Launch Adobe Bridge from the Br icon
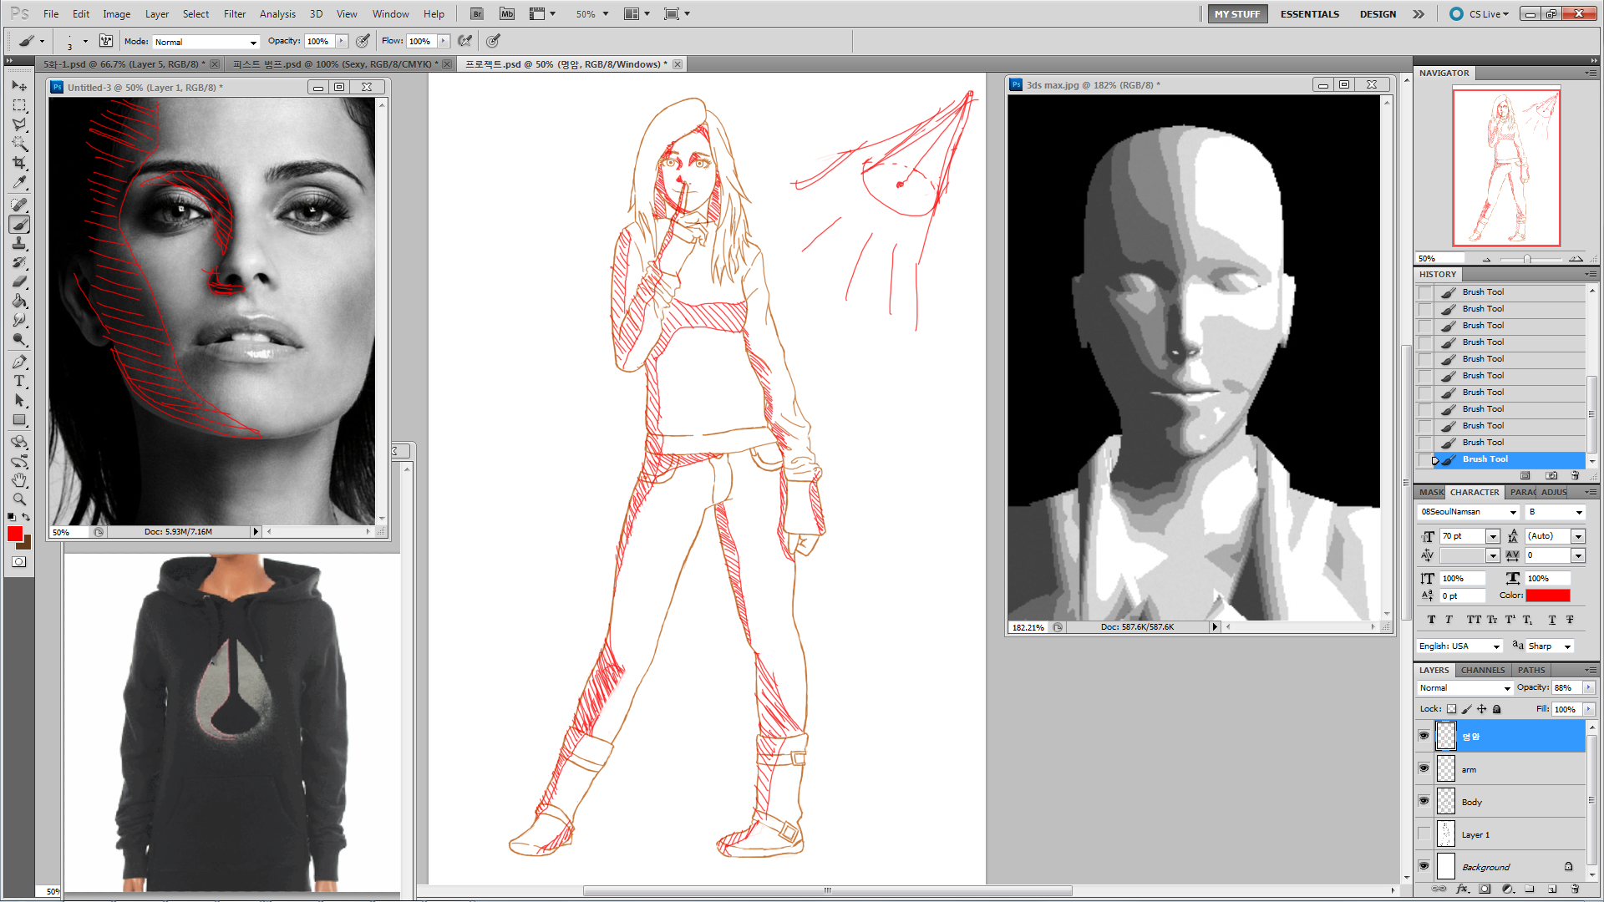The image size is (1604, 902). tap(477, 14)
